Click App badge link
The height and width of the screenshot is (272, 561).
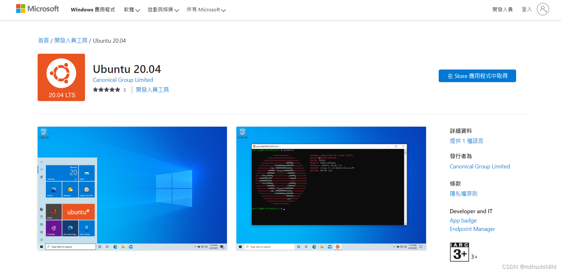[463, 221]
